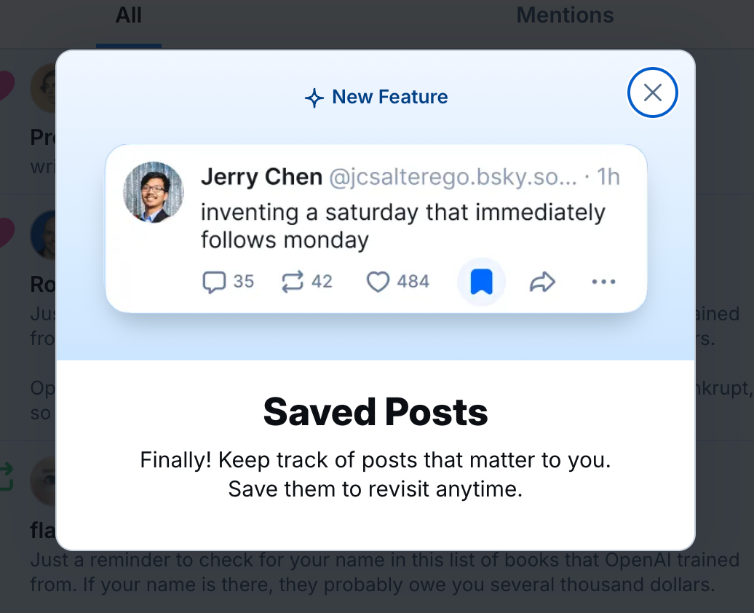Viewport: 754px width, 613px height.
Task: Click the 1h post timestamp
Action: click(x=608, y=177)
